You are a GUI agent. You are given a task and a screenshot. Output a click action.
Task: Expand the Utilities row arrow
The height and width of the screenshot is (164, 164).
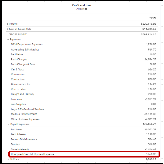pyautogui.click(x=9, y=159)
